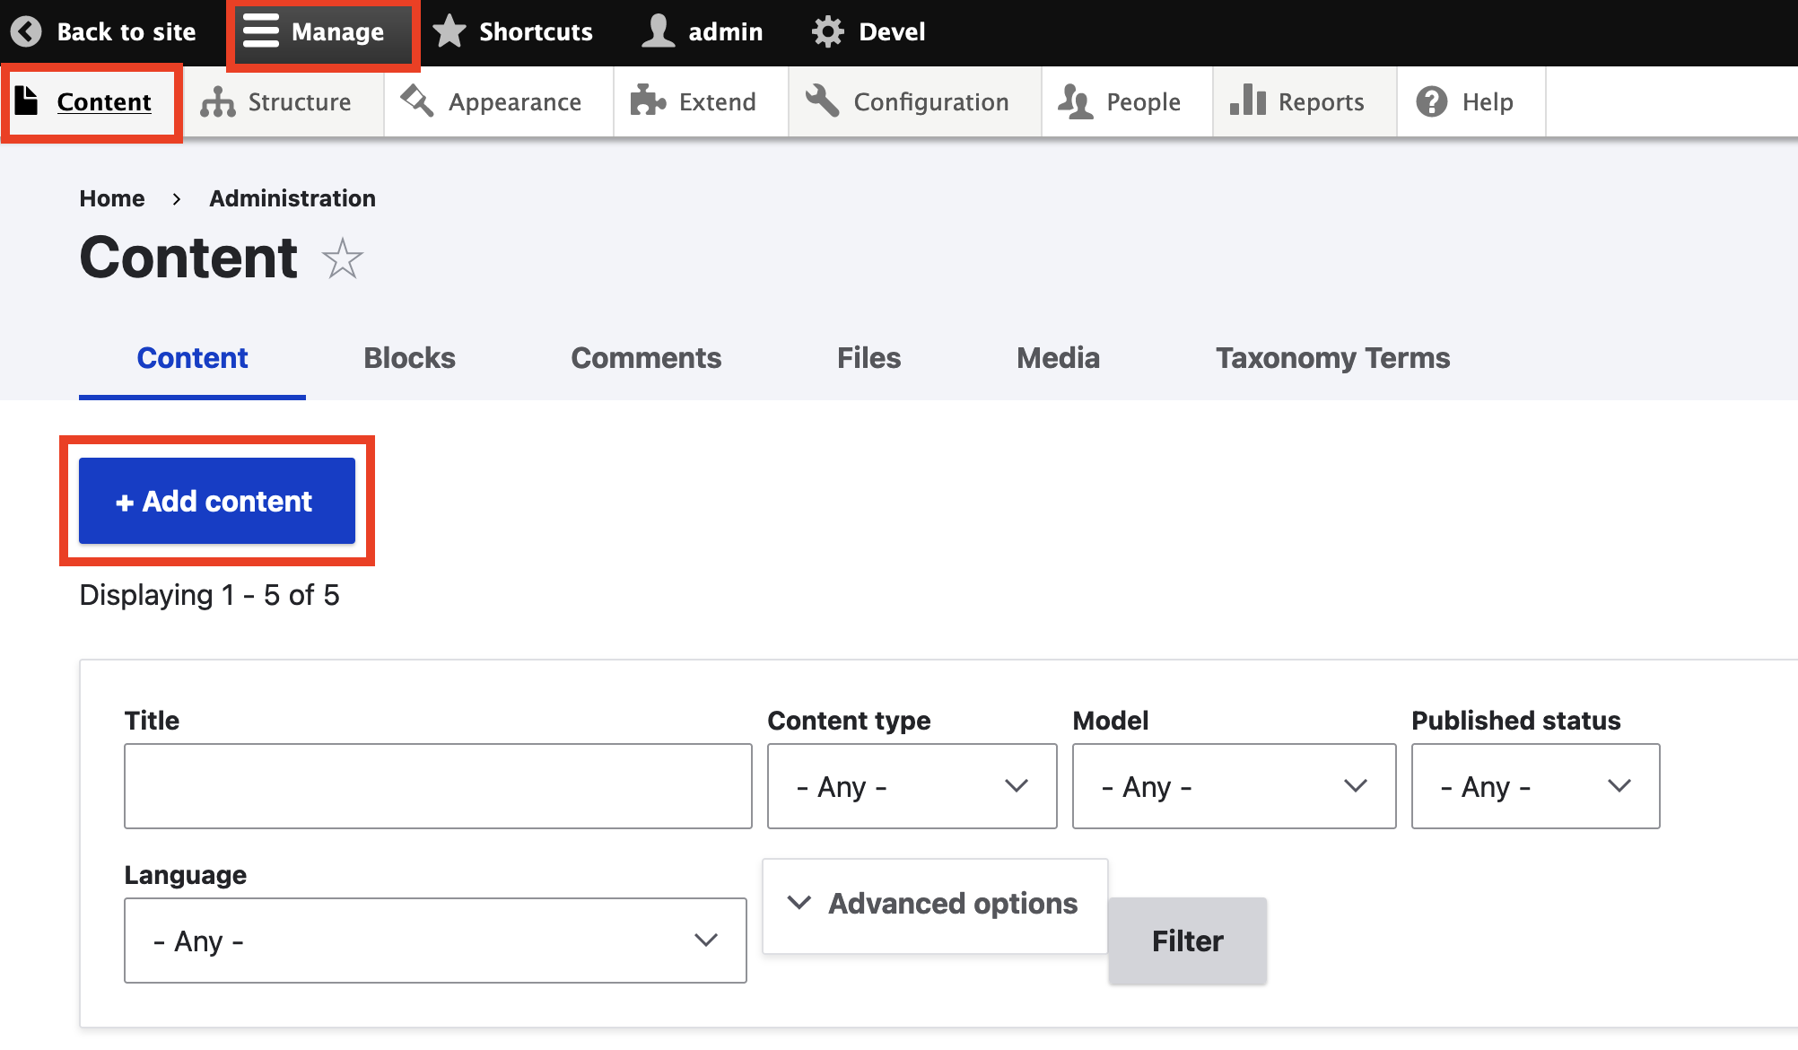1798x1050 pixels.
Task: Open the Language dropdown
Action: [x=434, y=940]
